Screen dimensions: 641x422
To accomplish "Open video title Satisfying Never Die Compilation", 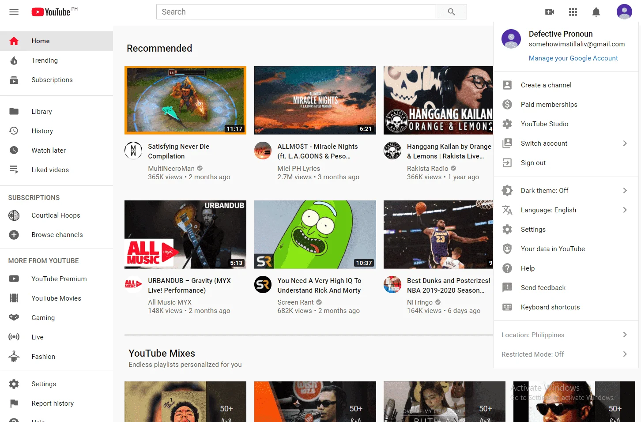I will coord(179,151).
